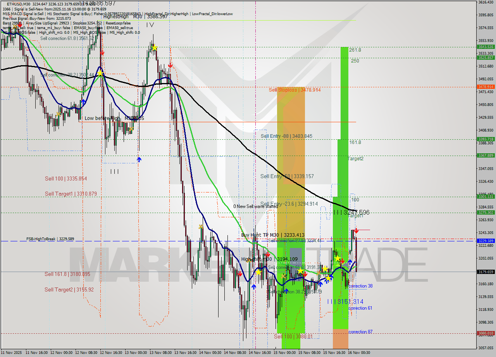The image size is (496, 357).
Task: Click the red 3080.010 price tag on axis
Action: click(x=485, y=333)
